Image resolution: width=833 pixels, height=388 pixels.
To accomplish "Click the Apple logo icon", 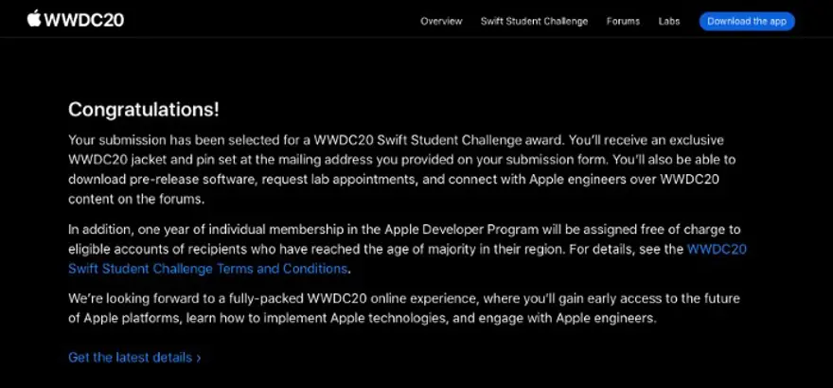I will click(34, 18).
